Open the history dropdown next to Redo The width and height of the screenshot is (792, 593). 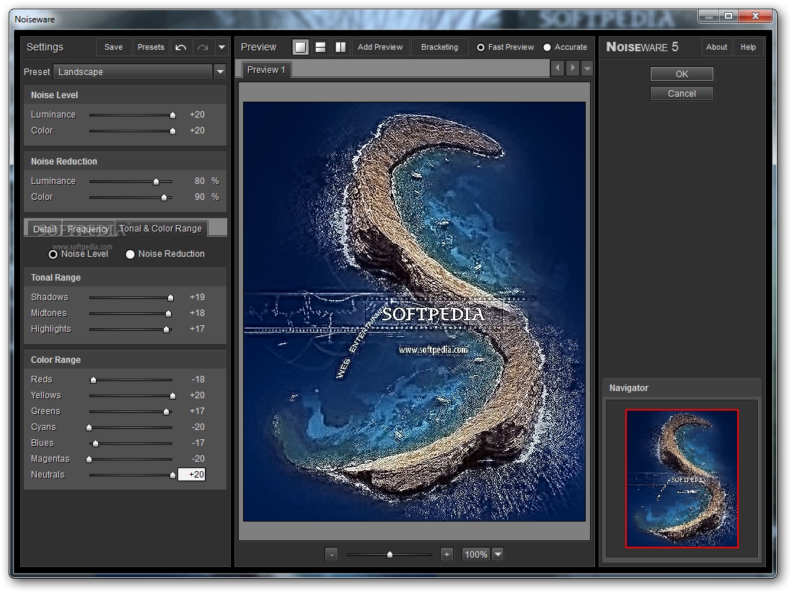(221, 48)
